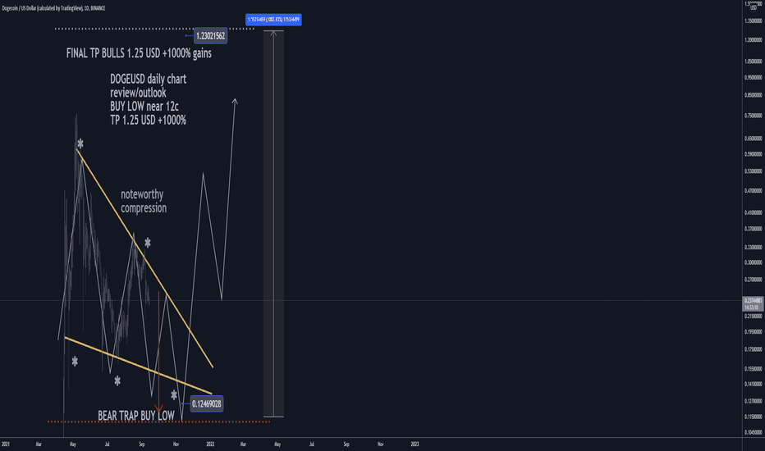Click the 0.11500000 price axis label
Screen dimensions: 765x451
coord(754,417)
